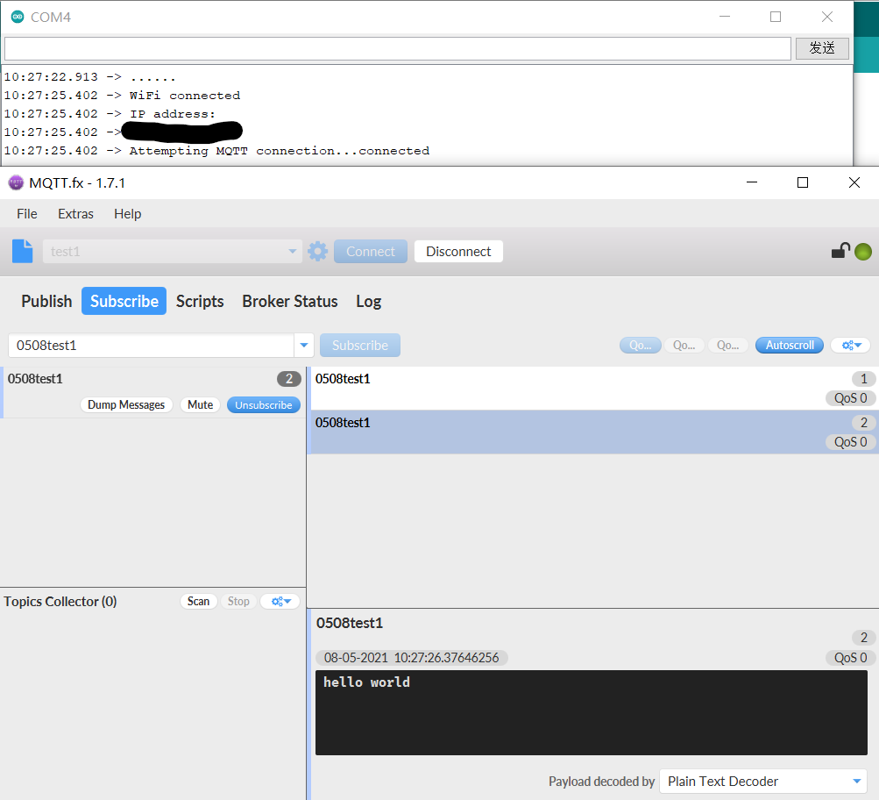Open message list settings gears dropdown
879x800 pixels.
click(850, 345)
